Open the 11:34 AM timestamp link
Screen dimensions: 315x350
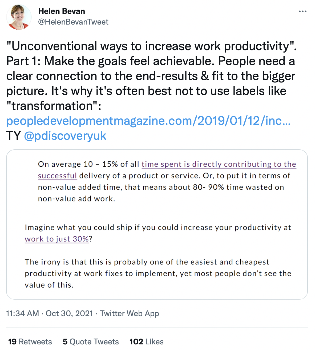point(23,313)
